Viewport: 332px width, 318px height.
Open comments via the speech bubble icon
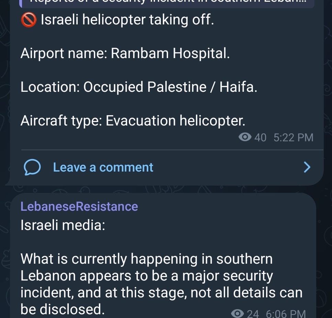(32, 167)
